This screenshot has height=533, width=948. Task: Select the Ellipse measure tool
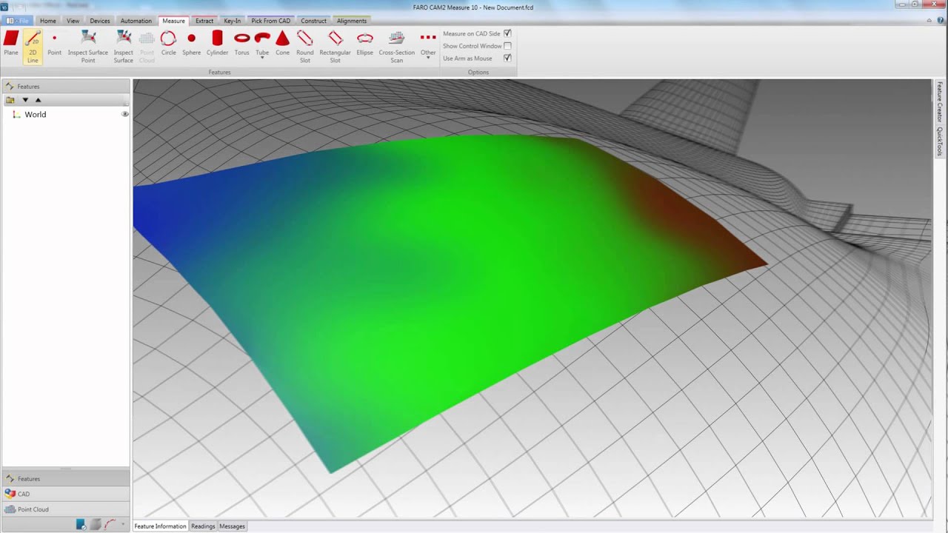coord(365,44)
